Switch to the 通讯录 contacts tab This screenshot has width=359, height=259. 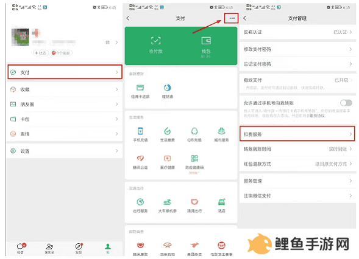(x=49, y=248)
